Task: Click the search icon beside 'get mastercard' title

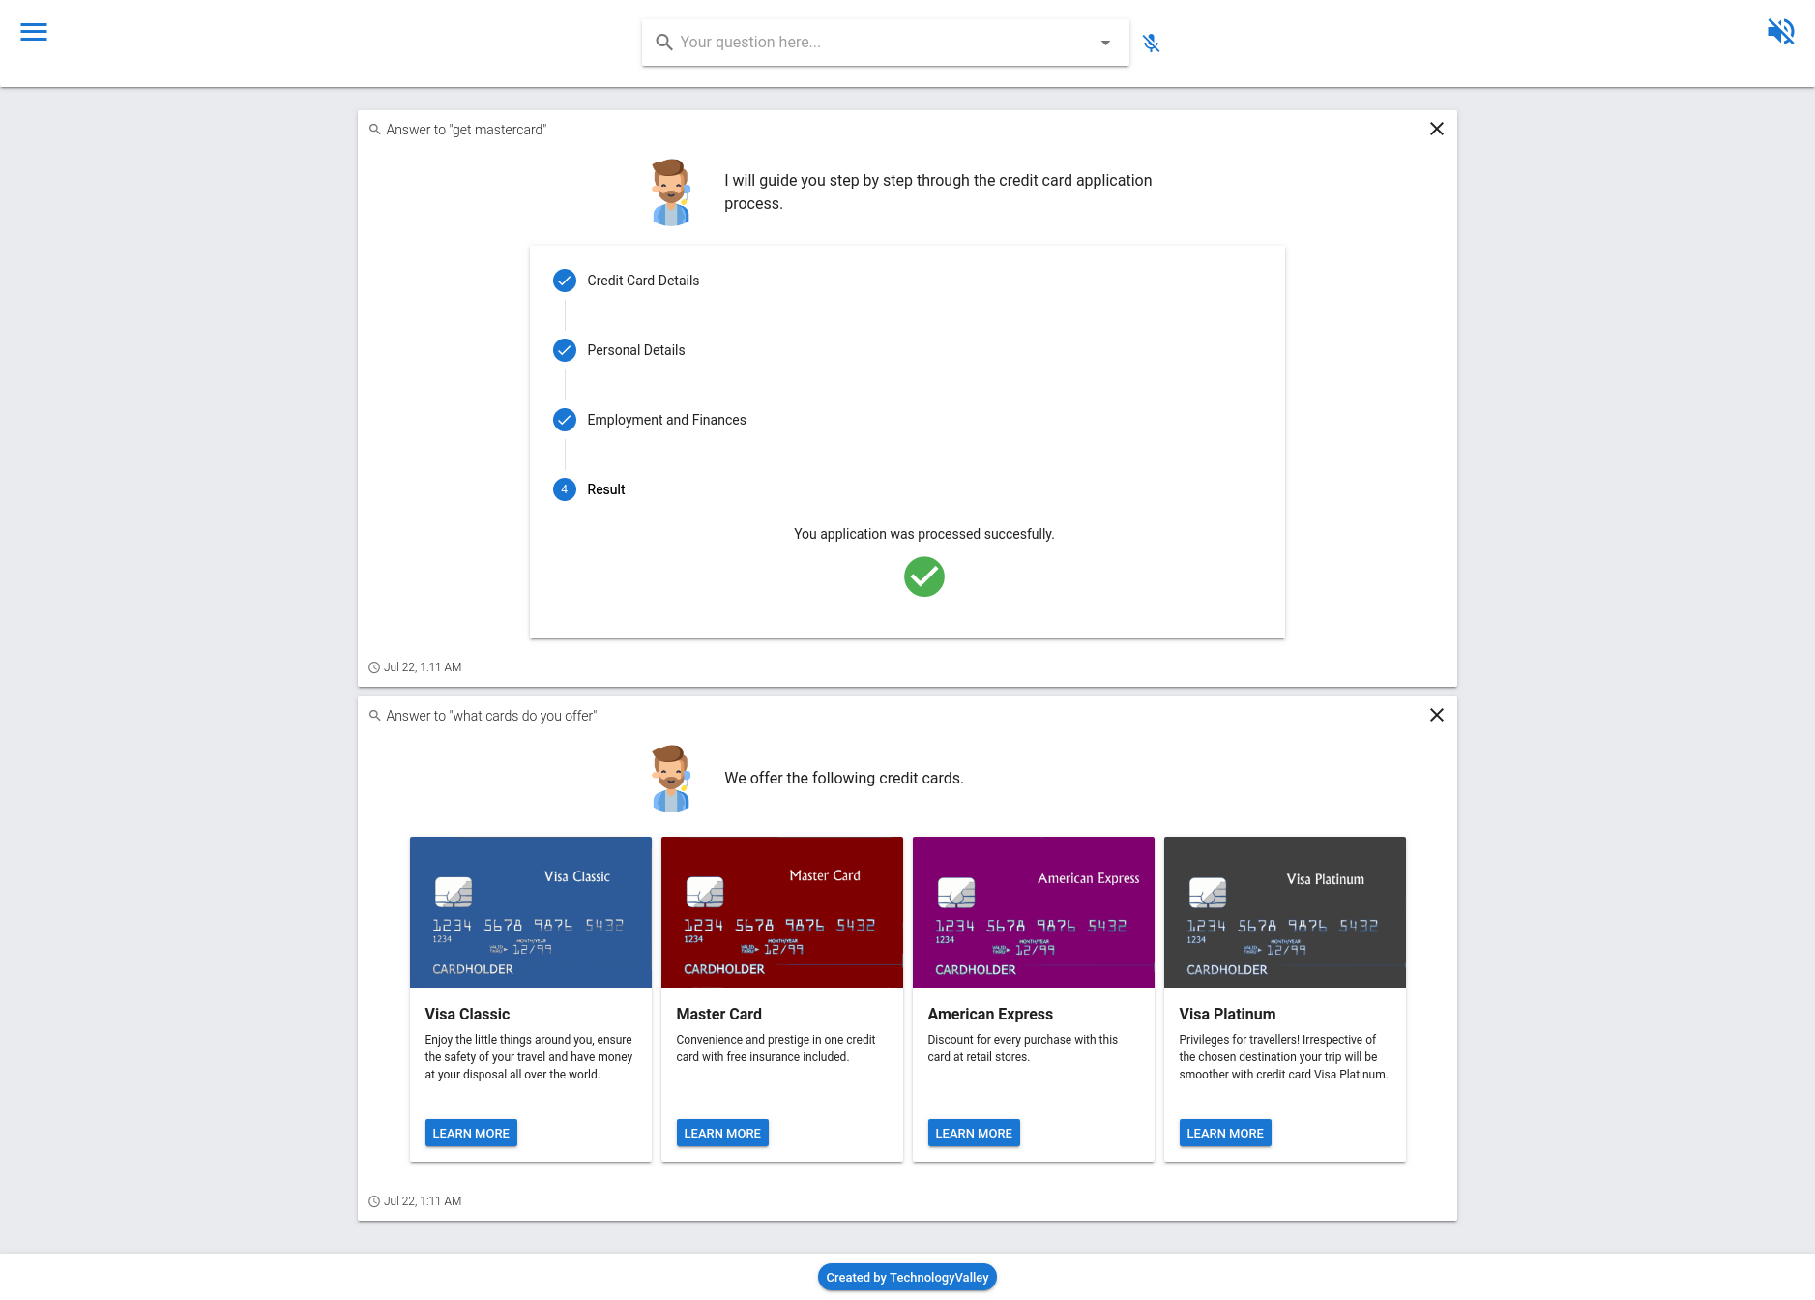Action: pyautogui.click(x=374, y=130)
